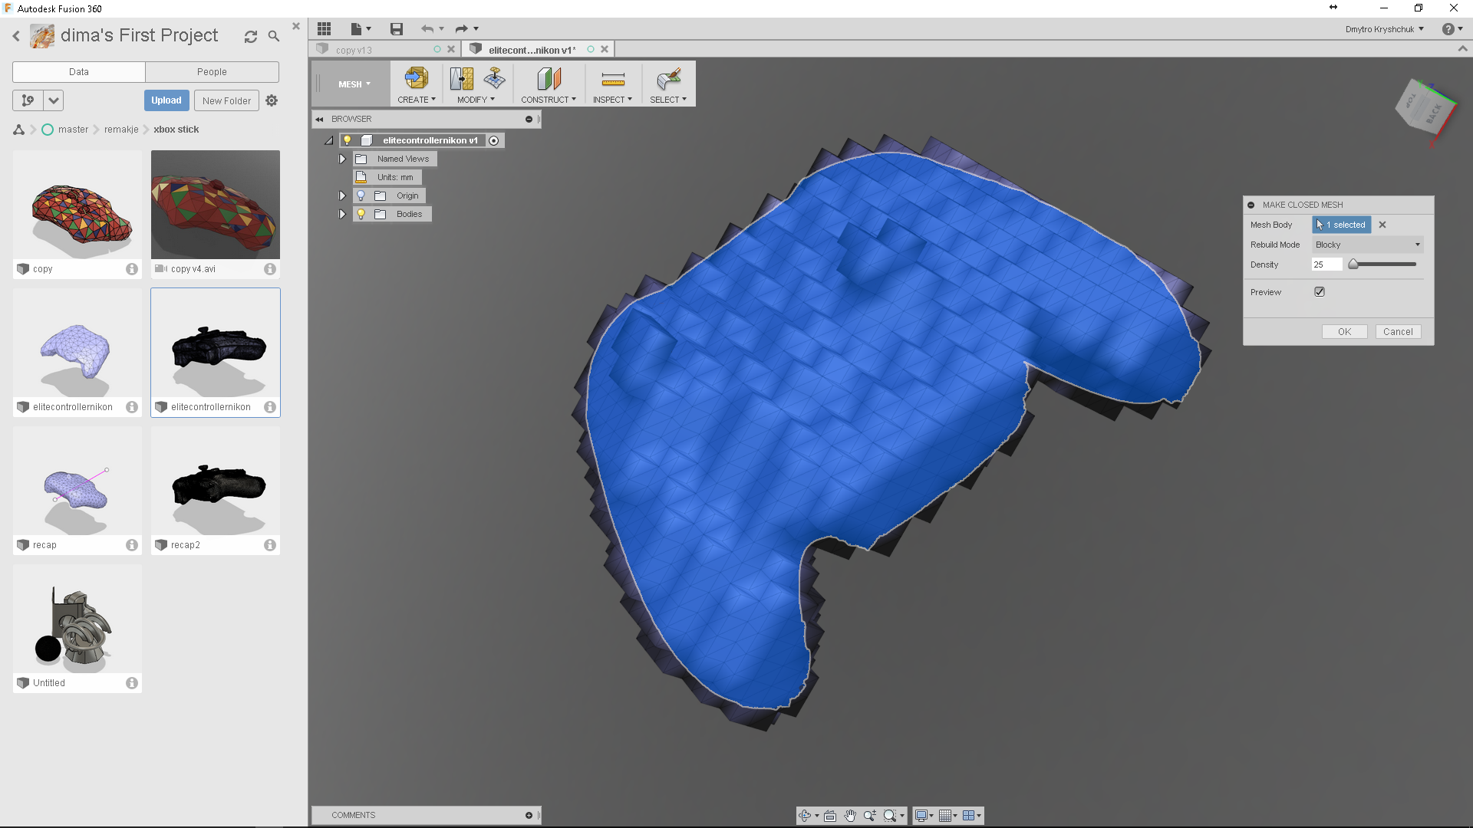Select the Zoom magnifier tool
1473x828 pixels.
point(870,816)
